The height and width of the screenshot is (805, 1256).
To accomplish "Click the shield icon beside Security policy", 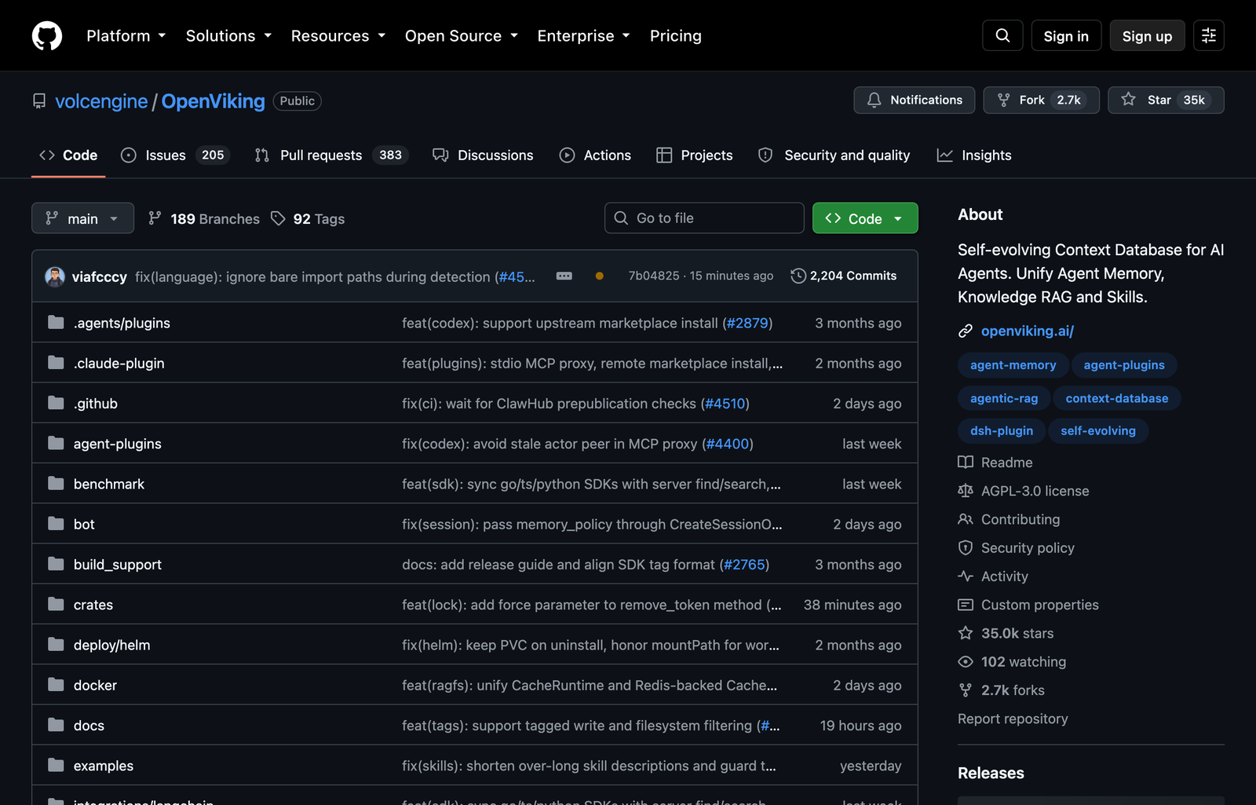I will pos(966,547).
